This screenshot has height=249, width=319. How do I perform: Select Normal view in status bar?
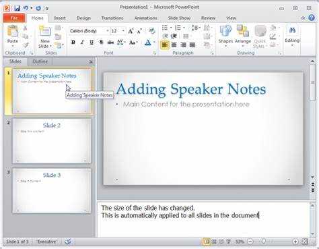point(207,242)
